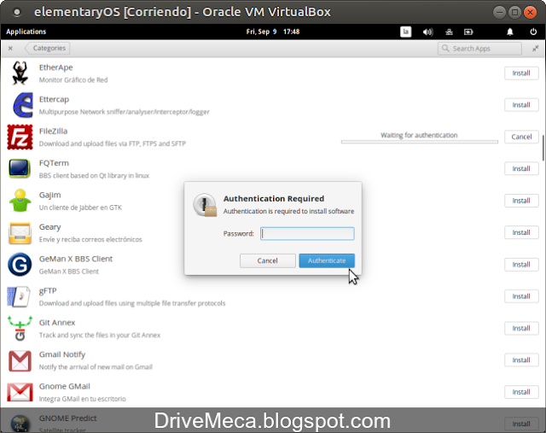Screen dimensions: 546x433
Task: Install FQTerm
Action: coord(521,169)
